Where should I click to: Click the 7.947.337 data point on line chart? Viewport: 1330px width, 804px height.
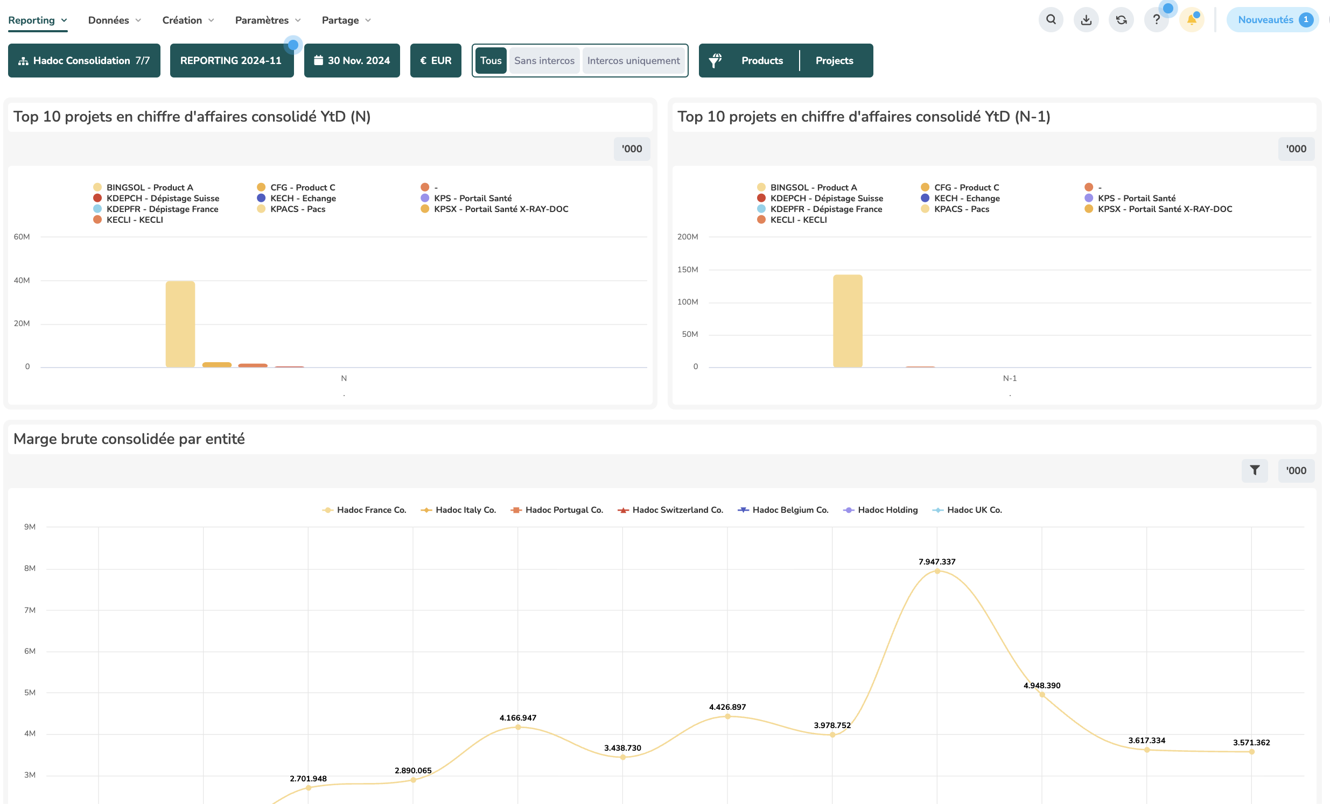pos(936,571)
